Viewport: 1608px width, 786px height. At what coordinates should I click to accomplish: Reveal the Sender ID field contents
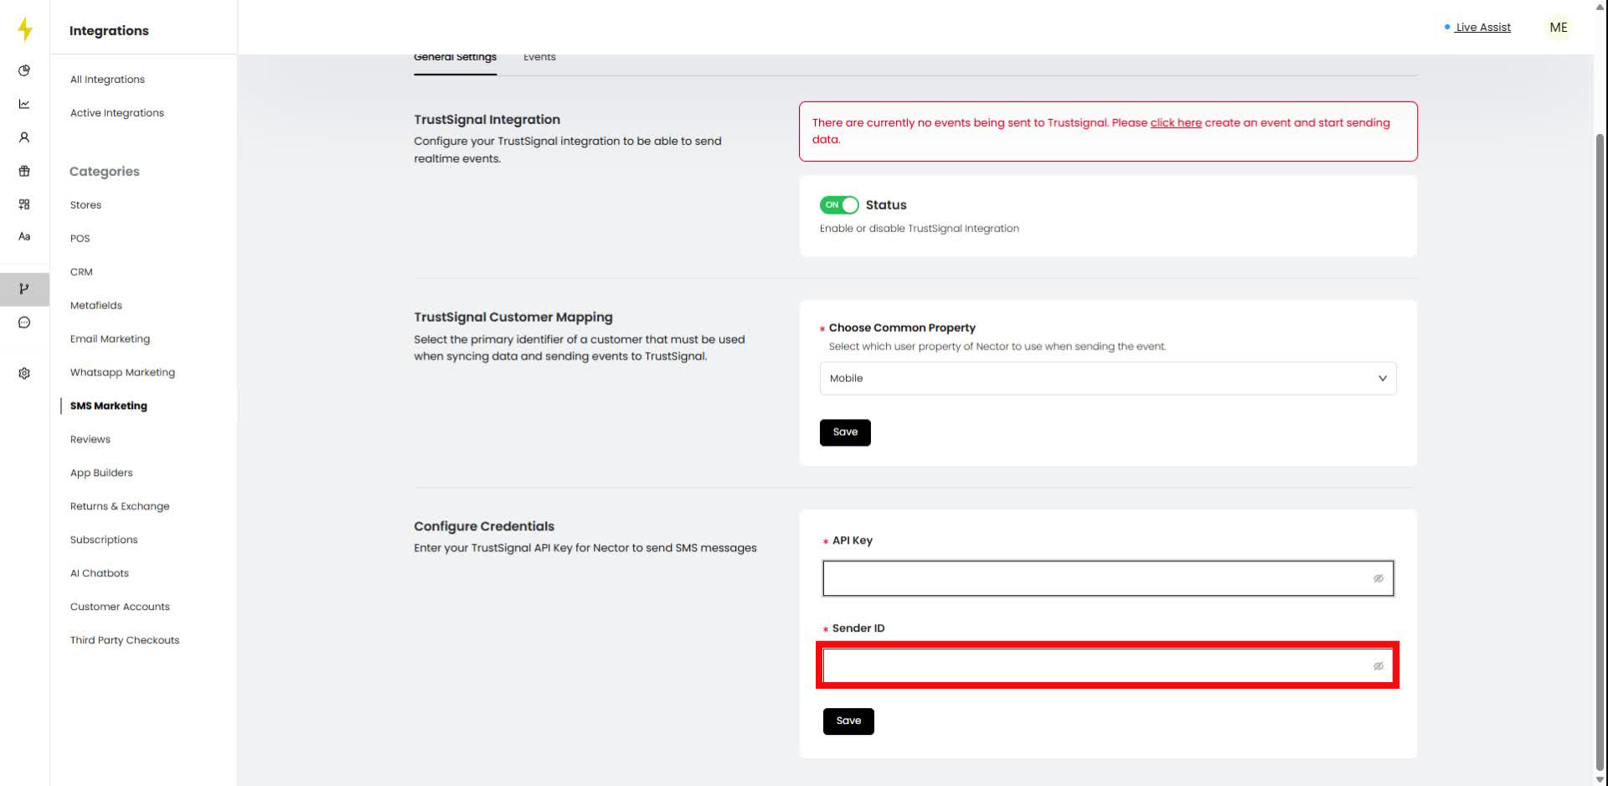coord(1379,665)
